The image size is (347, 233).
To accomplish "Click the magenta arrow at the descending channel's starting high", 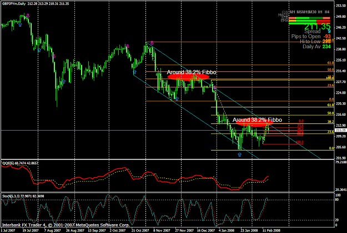I will [152, 43].
